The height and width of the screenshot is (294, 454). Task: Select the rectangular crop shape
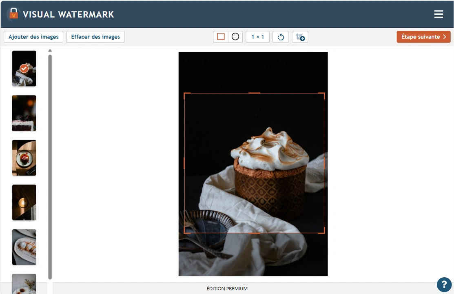click(x=221, y=37)
